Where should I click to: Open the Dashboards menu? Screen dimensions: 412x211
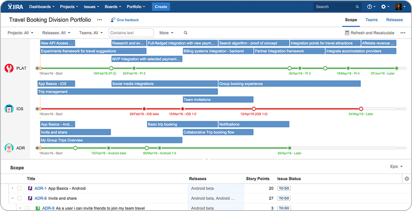pos(42,7)
